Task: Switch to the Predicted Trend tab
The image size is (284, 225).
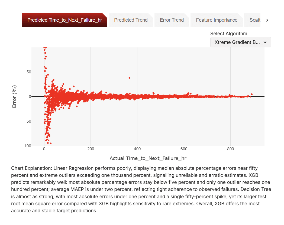Action: pos(131,20)
